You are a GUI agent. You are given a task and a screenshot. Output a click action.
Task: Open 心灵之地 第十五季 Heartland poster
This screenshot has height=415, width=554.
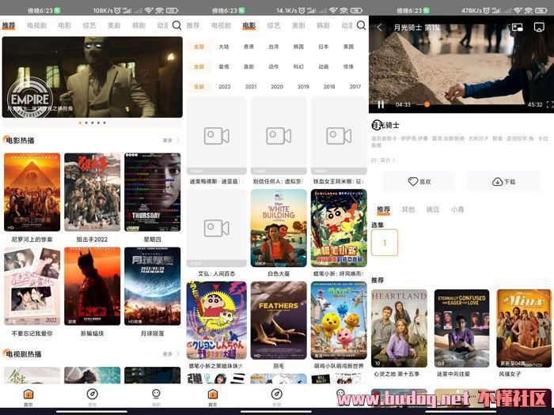coord(399,328)
